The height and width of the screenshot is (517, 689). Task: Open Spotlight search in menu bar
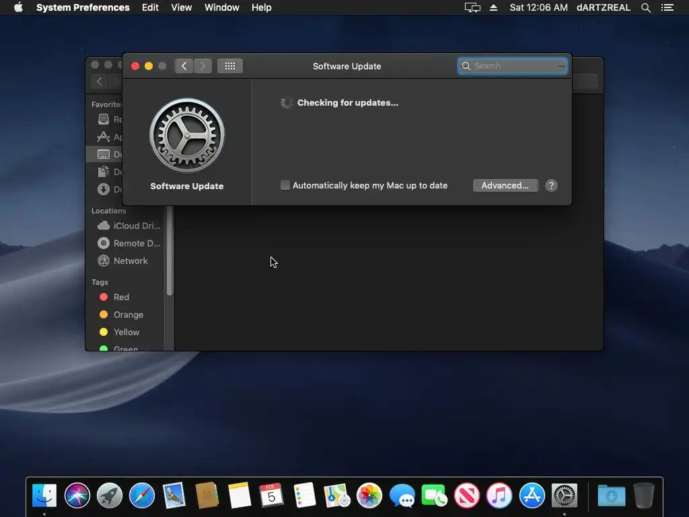tap(645, 7)
